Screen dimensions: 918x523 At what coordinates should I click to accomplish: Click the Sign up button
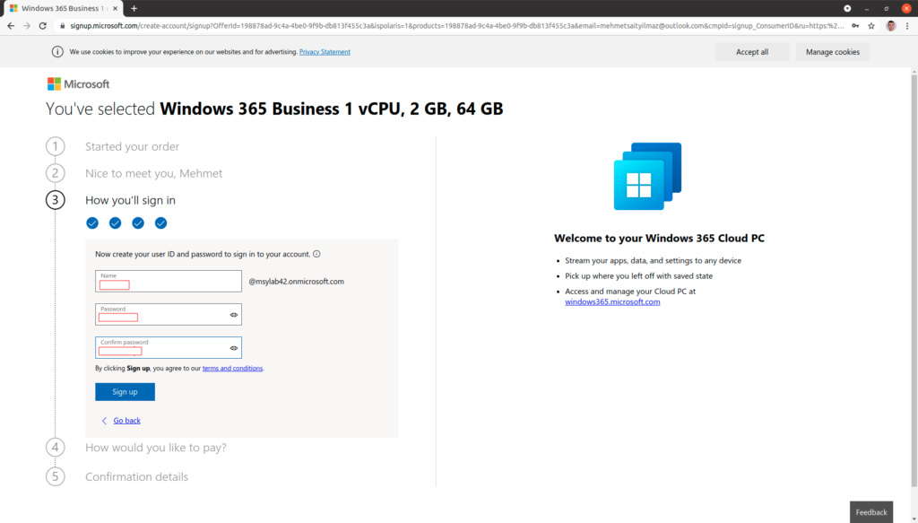coord(126,392)
